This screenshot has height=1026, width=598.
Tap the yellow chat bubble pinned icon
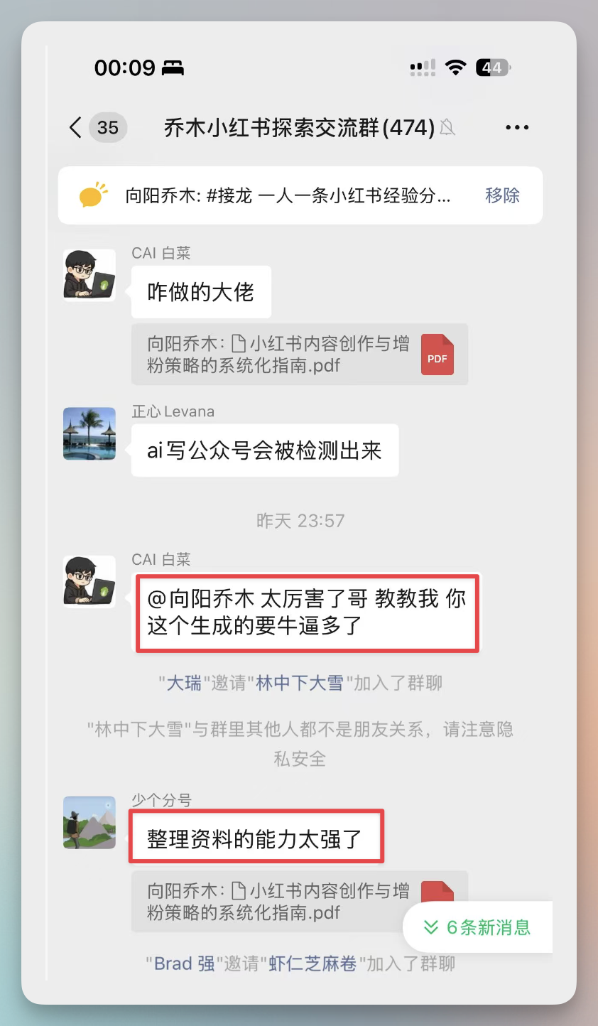[93, 195]
